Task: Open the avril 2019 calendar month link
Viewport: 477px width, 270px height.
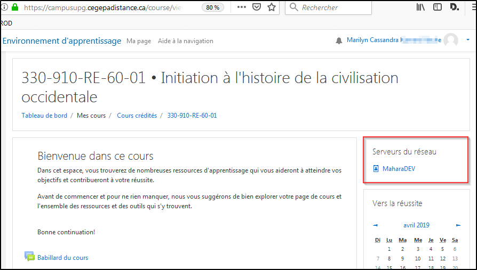Action: [x=416, y=225]
